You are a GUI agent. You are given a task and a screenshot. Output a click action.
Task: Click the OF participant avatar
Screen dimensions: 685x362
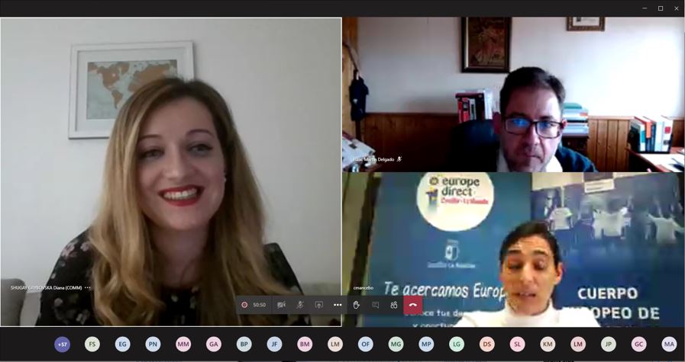point(366,344)
